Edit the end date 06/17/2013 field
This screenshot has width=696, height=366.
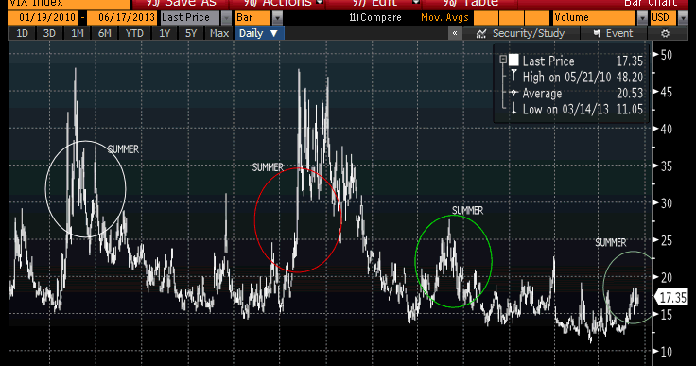pyautogui.click(x=122, y=18)
